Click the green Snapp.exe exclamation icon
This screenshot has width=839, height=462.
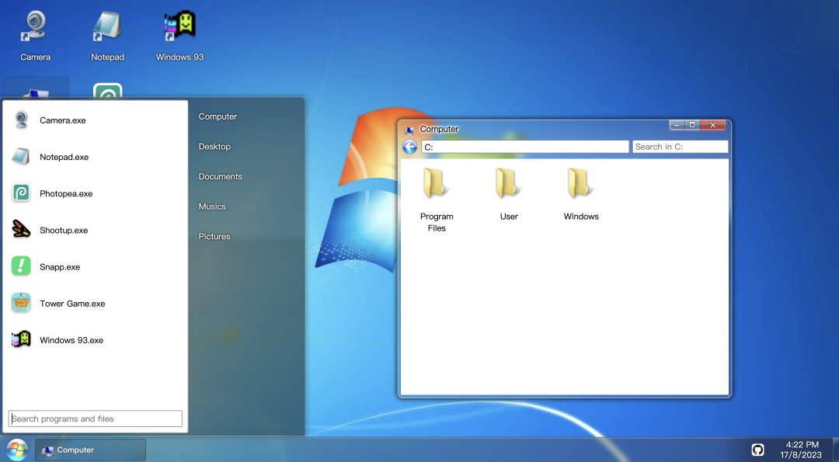click(22, 266)
